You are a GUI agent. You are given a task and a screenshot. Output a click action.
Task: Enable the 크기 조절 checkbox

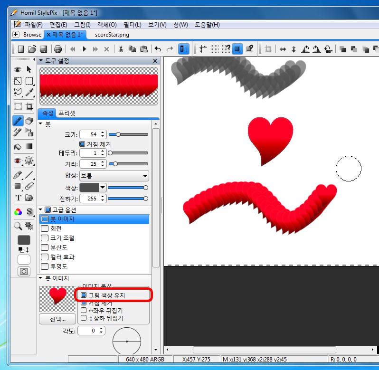pyautogui.click(x=45, y=238)
